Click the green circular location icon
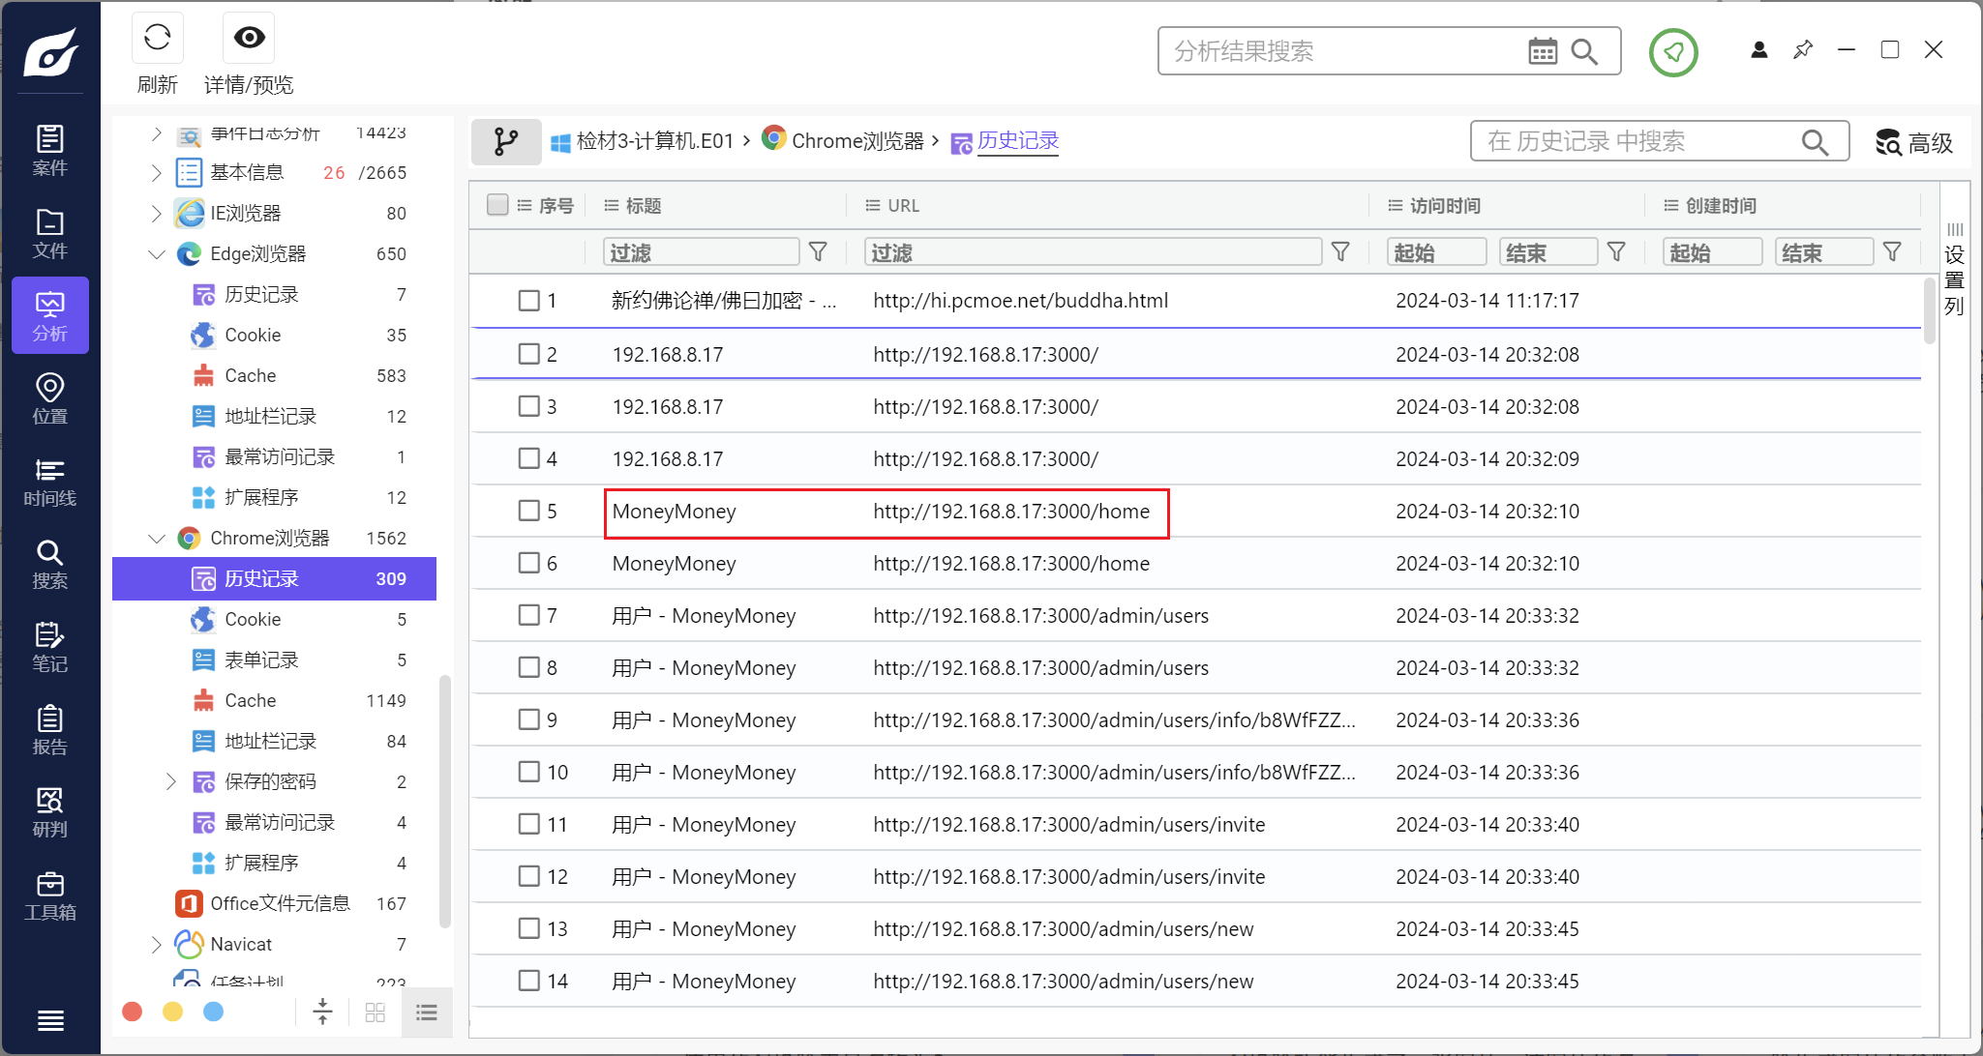The width and height of the screenshot is (1983, 1056). 1673,51
